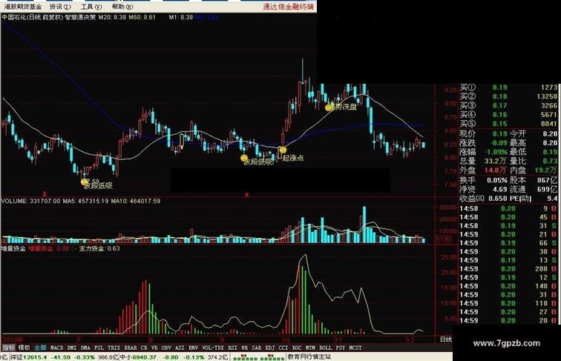Click the 涨幅 -1.09% quote field
The width and height of the screenshot is (561, 361).
483,152
